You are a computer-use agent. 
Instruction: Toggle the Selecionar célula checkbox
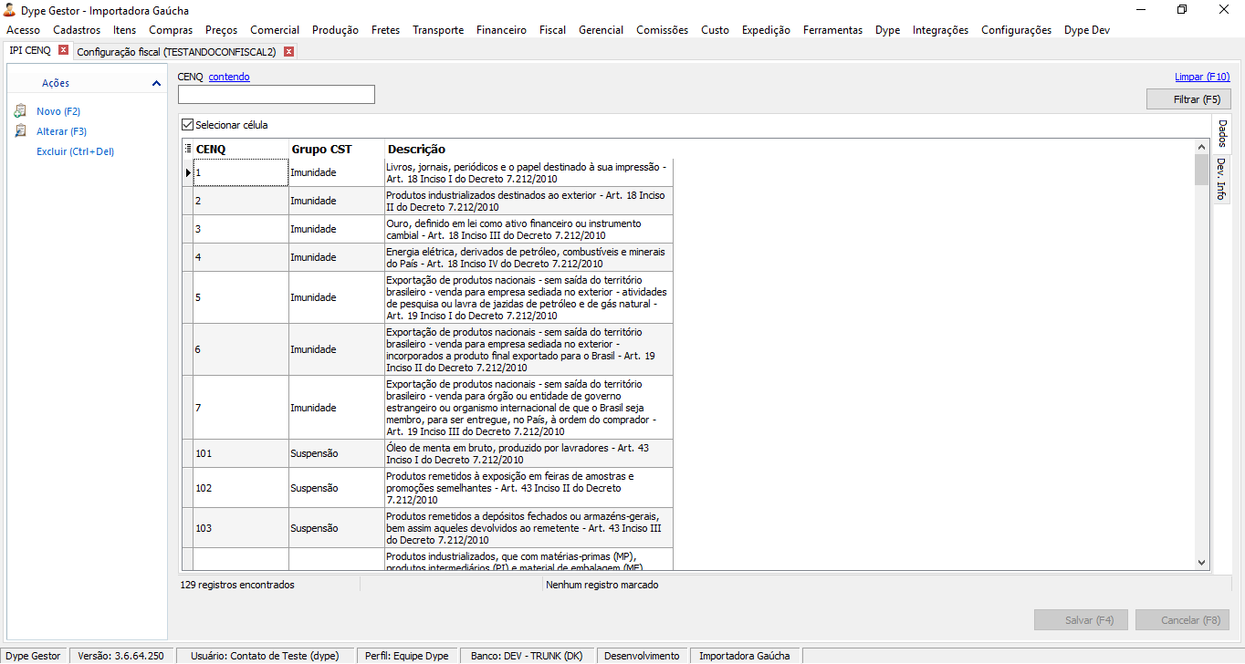click(x=188, y=125)
